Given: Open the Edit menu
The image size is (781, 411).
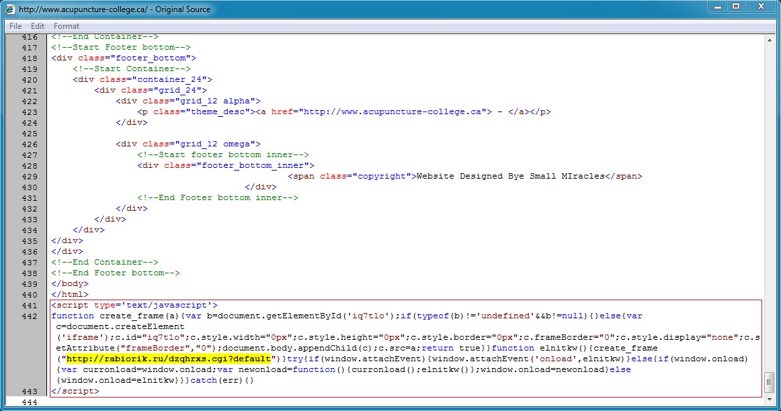Looking at the screenshot, I should click(38, 26).
